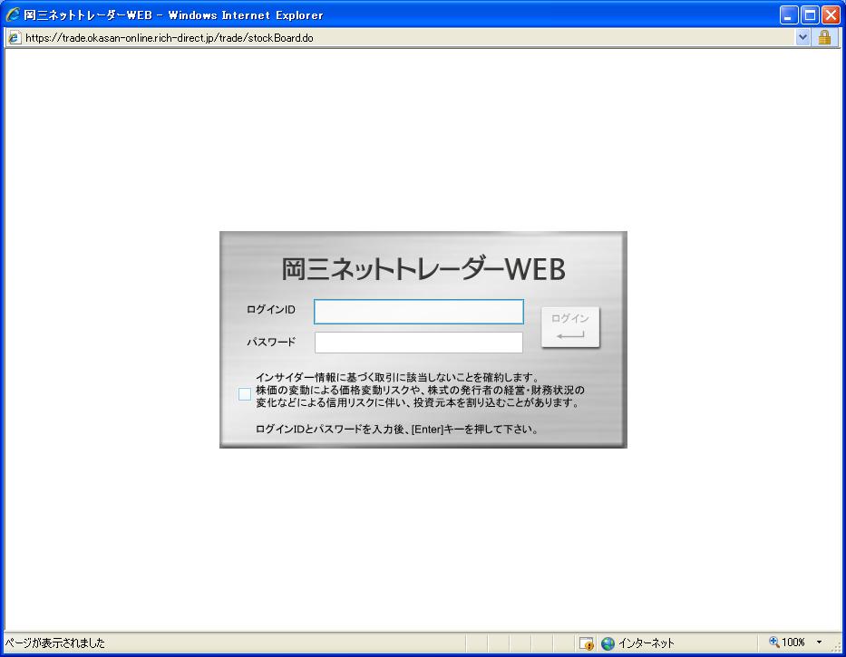Click the zoom magnifier icon showing 100%

pyautogui.click(x=774, y=643)
